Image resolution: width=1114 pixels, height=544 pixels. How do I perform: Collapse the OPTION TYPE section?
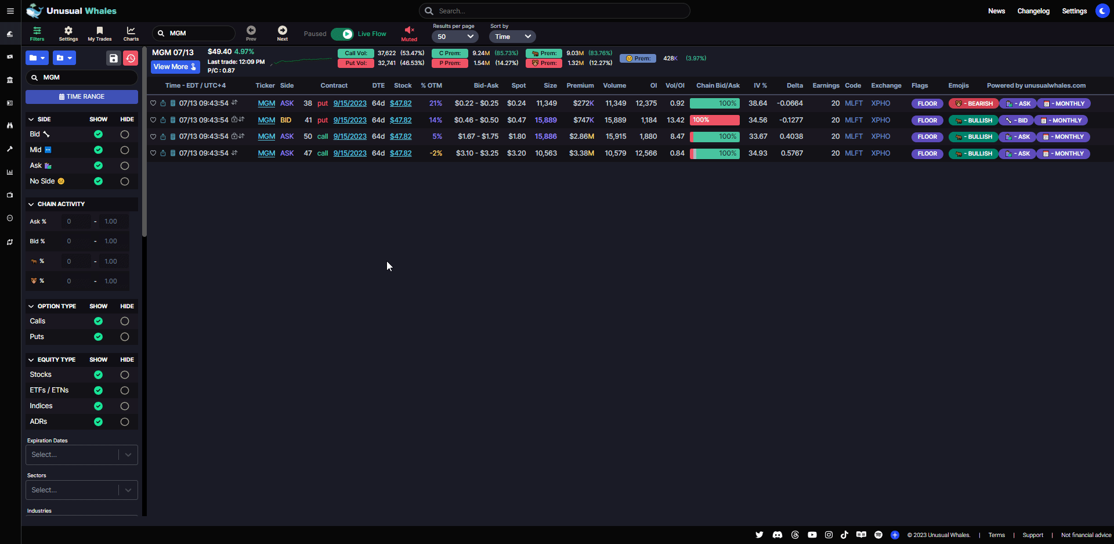pyautogui.click(x=31, y=306)
